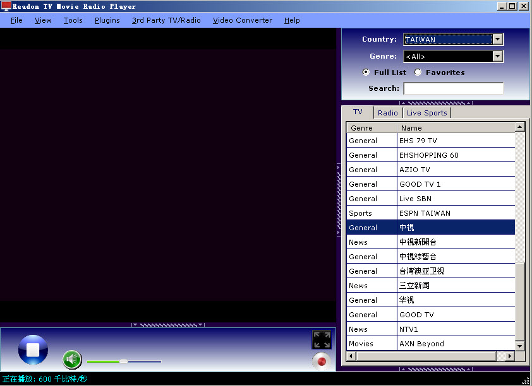
Task: Click the Movies genre cell
Action: tap(372, 344)
